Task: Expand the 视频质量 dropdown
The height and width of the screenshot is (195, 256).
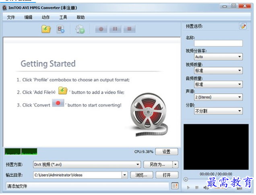Action: (219, 71)
